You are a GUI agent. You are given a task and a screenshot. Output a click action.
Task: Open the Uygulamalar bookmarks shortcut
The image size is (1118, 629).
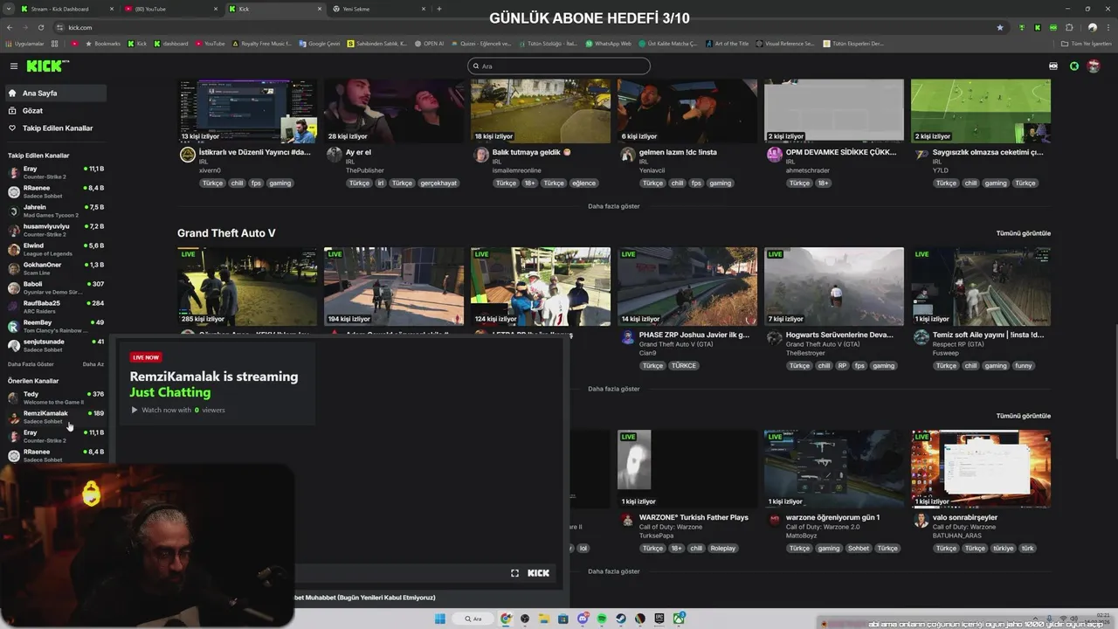[24, 44]
